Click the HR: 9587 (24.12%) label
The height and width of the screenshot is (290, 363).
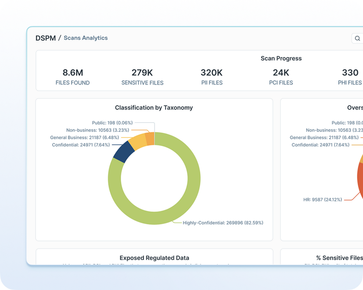(323, 200)
